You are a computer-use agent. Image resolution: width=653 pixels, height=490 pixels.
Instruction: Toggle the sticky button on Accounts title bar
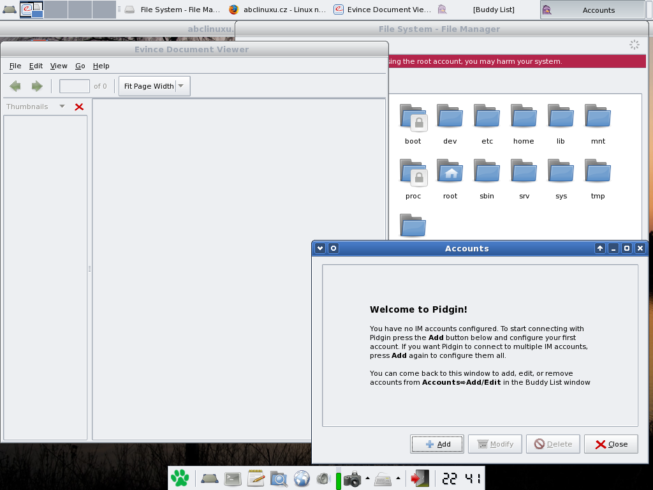[x=333, y=248]
